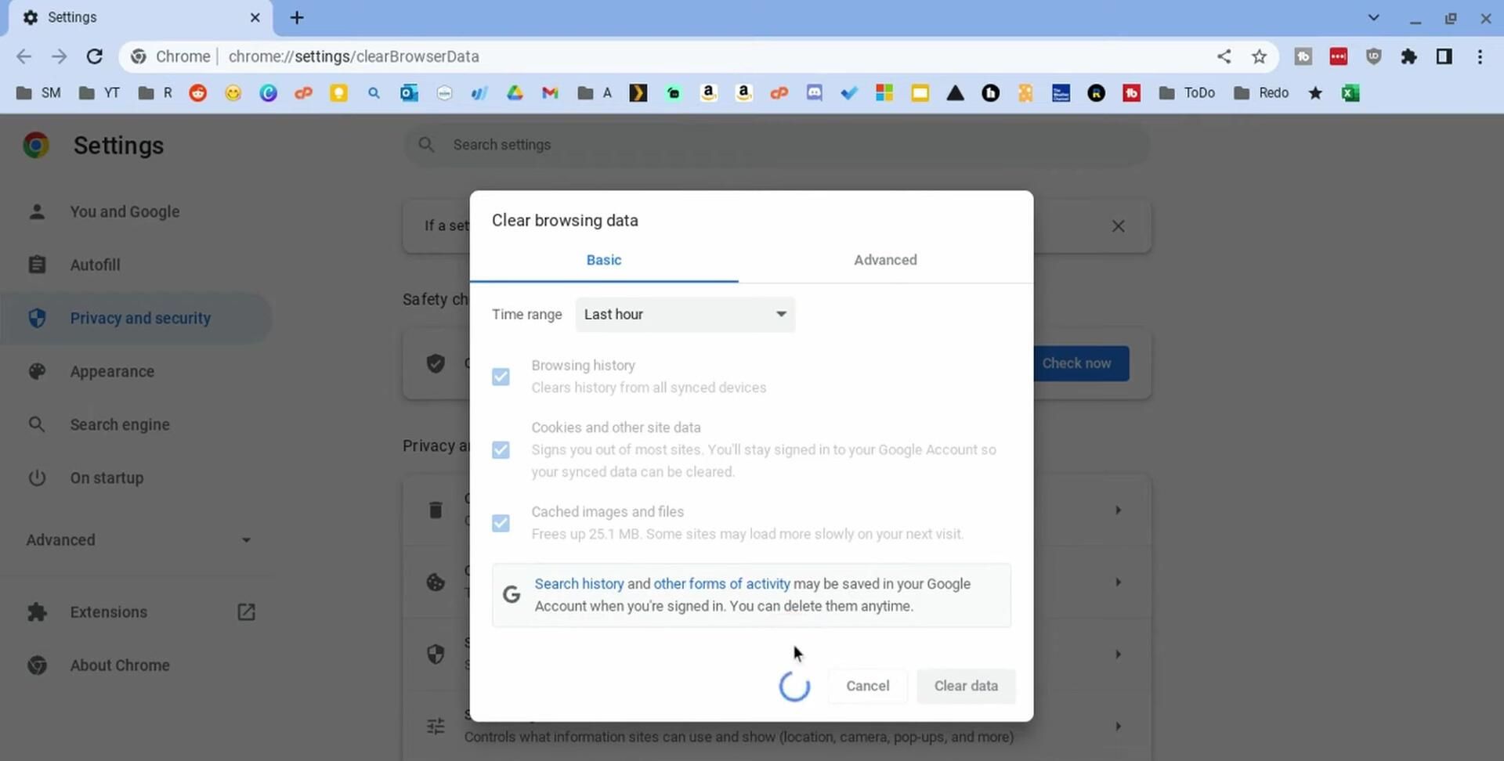The height and width of the screenshot is (761, 1504).
Task: Open the magnifier search bookmark
Action: pyautogui.click(x=374, y=93)
